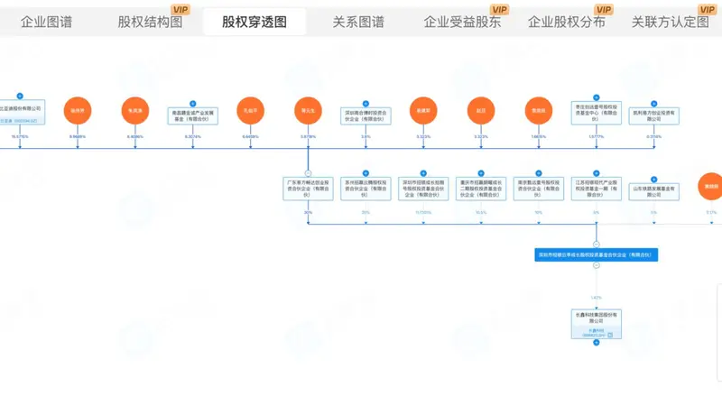Expand 枣庄创达壹号股权投资基金中心 plus icon
This screenshot has width=722, height=406.
point(597,97)
